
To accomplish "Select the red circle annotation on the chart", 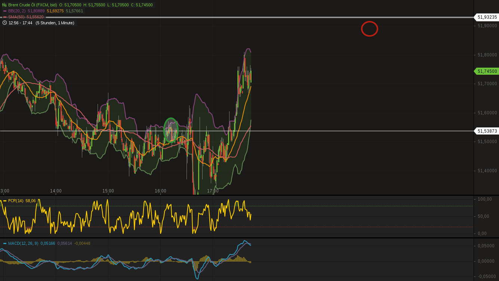I will (x=369, y=29).
